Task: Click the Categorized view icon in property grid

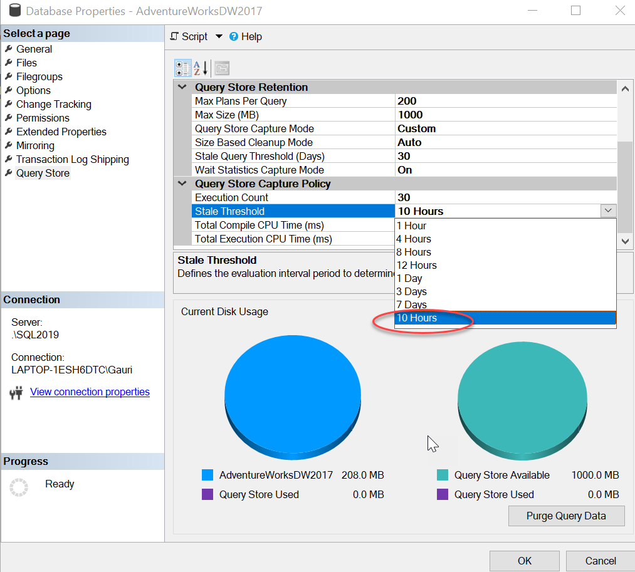Action: (x=183, y=68)
